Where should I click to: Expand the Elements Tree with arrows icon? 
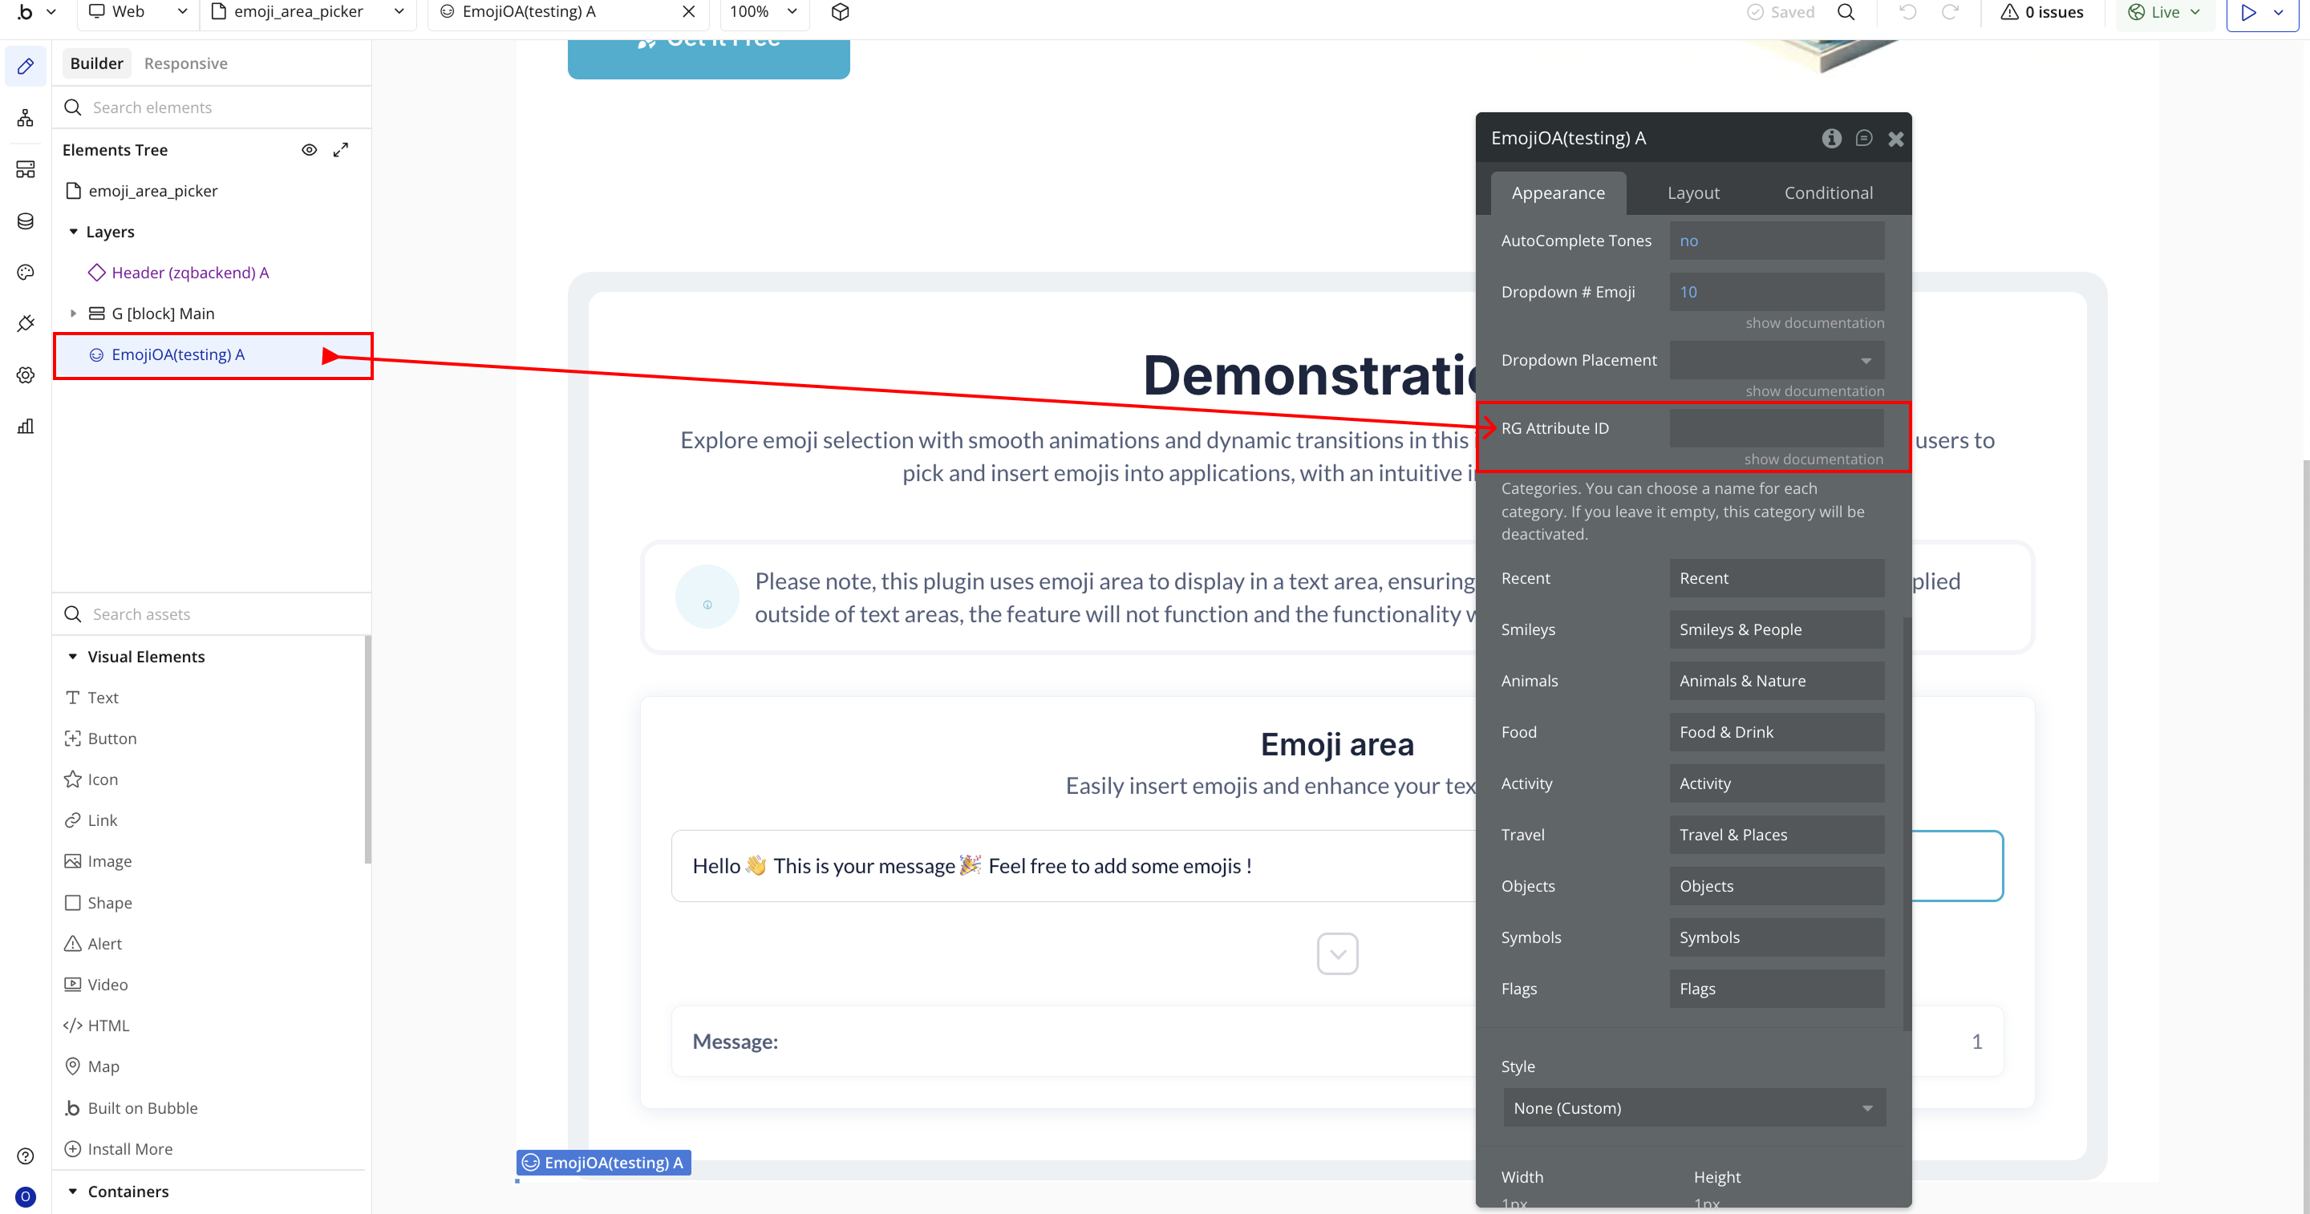pos(341,150)
